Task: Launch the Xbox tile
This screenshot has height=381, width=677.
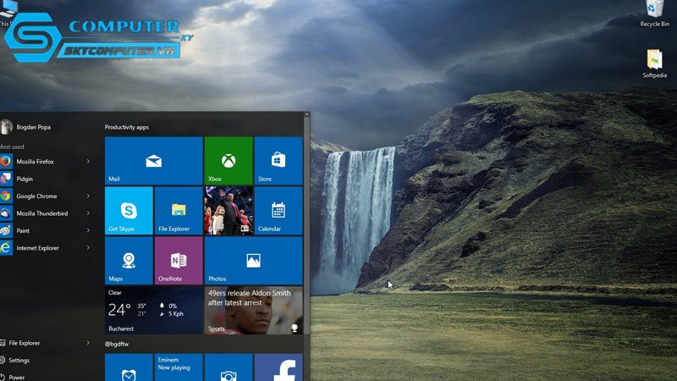Action: [x=228, y=161]
